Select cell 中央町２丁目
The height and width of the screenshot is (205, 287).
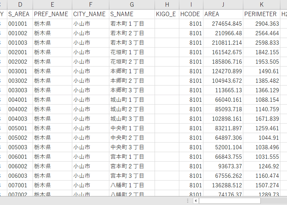click(132, 138)
